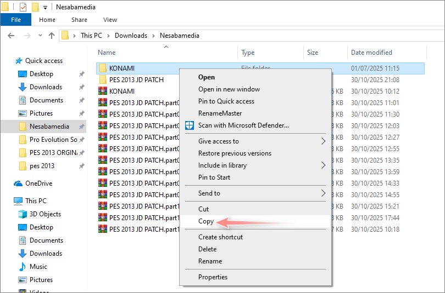Screen dimensions: 445x293
Task: Expand chevron before This PC breadcrumb
Action: click(74, 36)
